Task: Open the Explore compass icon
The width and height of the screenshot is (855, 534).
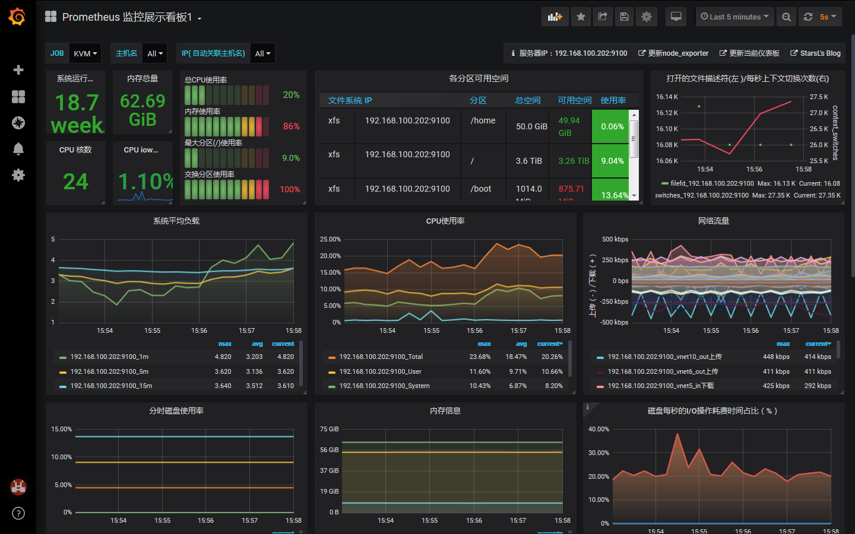Action: click(x=18, y=123)
